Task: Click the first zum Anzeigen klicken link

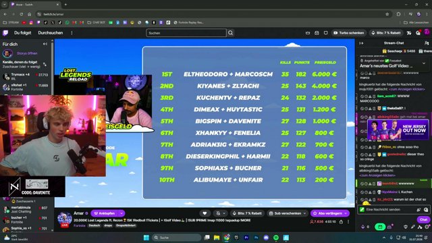Action: [x=407, y=89]
